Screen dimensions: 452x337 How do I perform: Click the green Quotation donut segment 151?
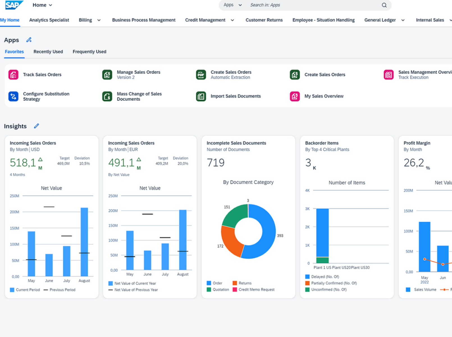click(234, 216)
